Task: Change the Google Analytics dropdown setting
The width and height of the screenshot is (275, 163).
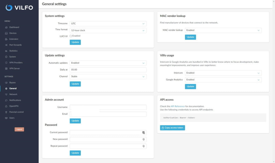Action: [223, 80]
